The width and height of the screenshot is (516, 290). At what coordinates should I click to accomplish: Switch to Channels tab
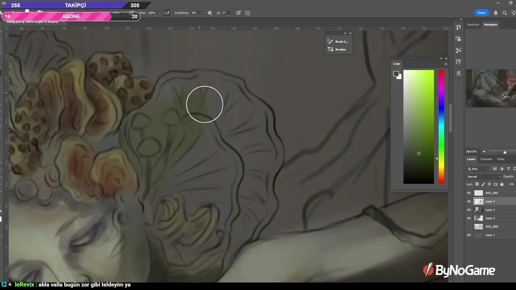click(486, 159)
